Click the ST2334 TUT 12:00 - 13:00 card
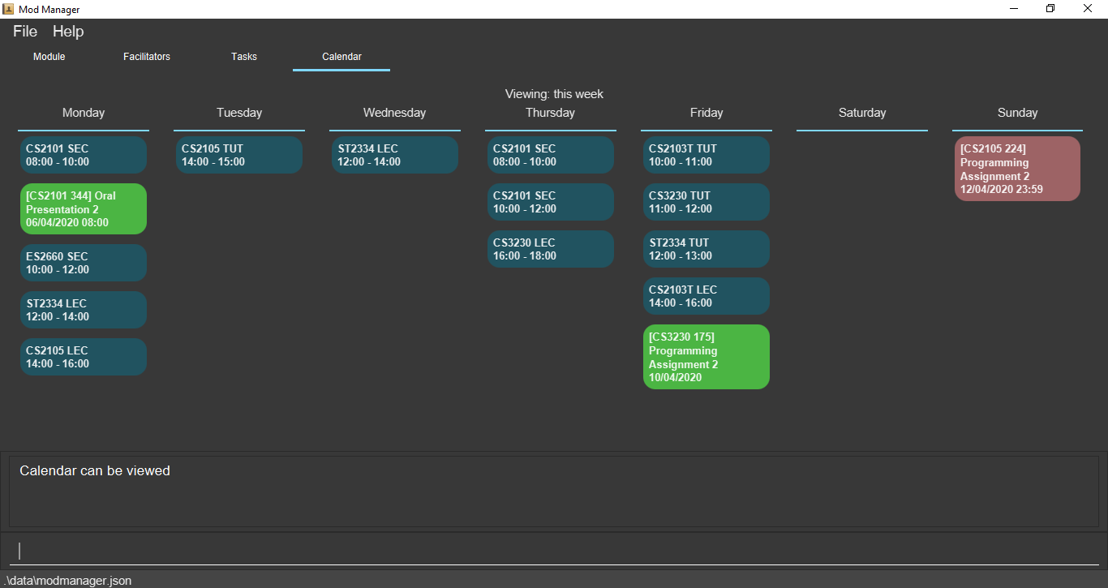The width and height of the screenshot is (1108, 588). point(706,249)
